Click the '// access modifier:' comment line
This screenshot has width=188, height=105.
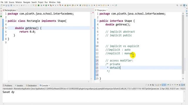tap(119, 60)
